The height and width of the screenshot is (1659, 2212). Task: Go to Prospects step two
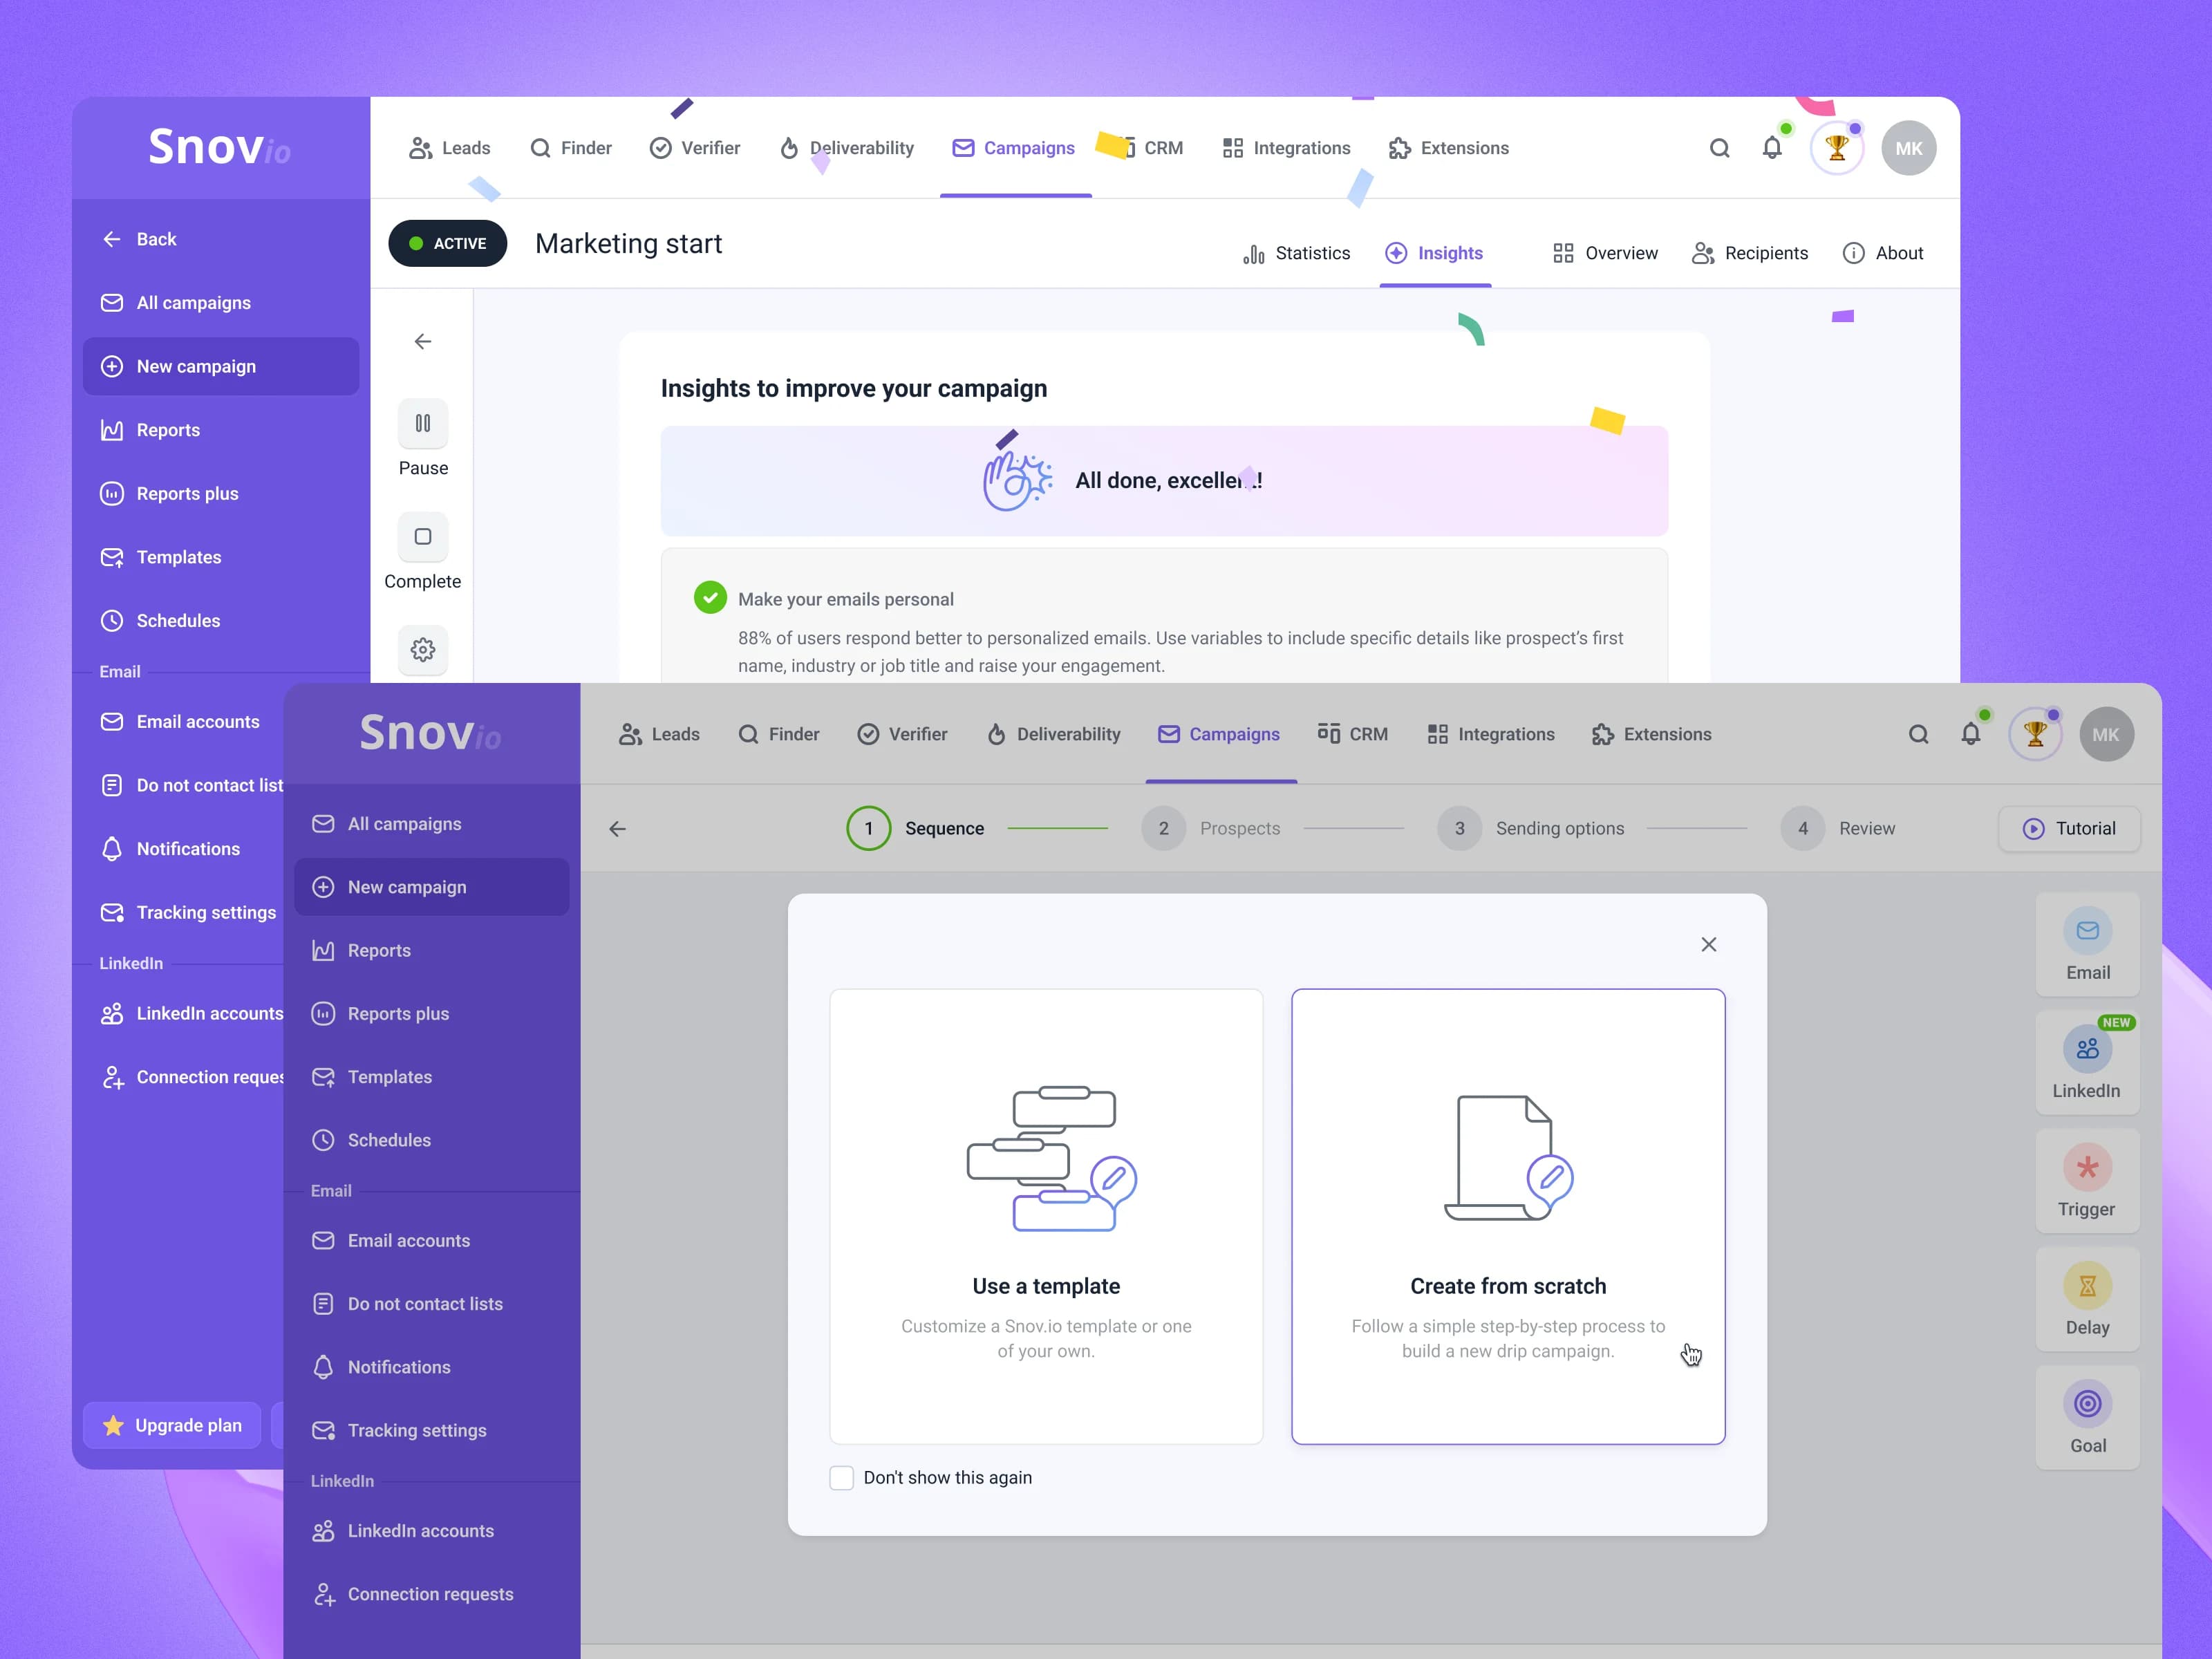click(x=1210, y=828)
